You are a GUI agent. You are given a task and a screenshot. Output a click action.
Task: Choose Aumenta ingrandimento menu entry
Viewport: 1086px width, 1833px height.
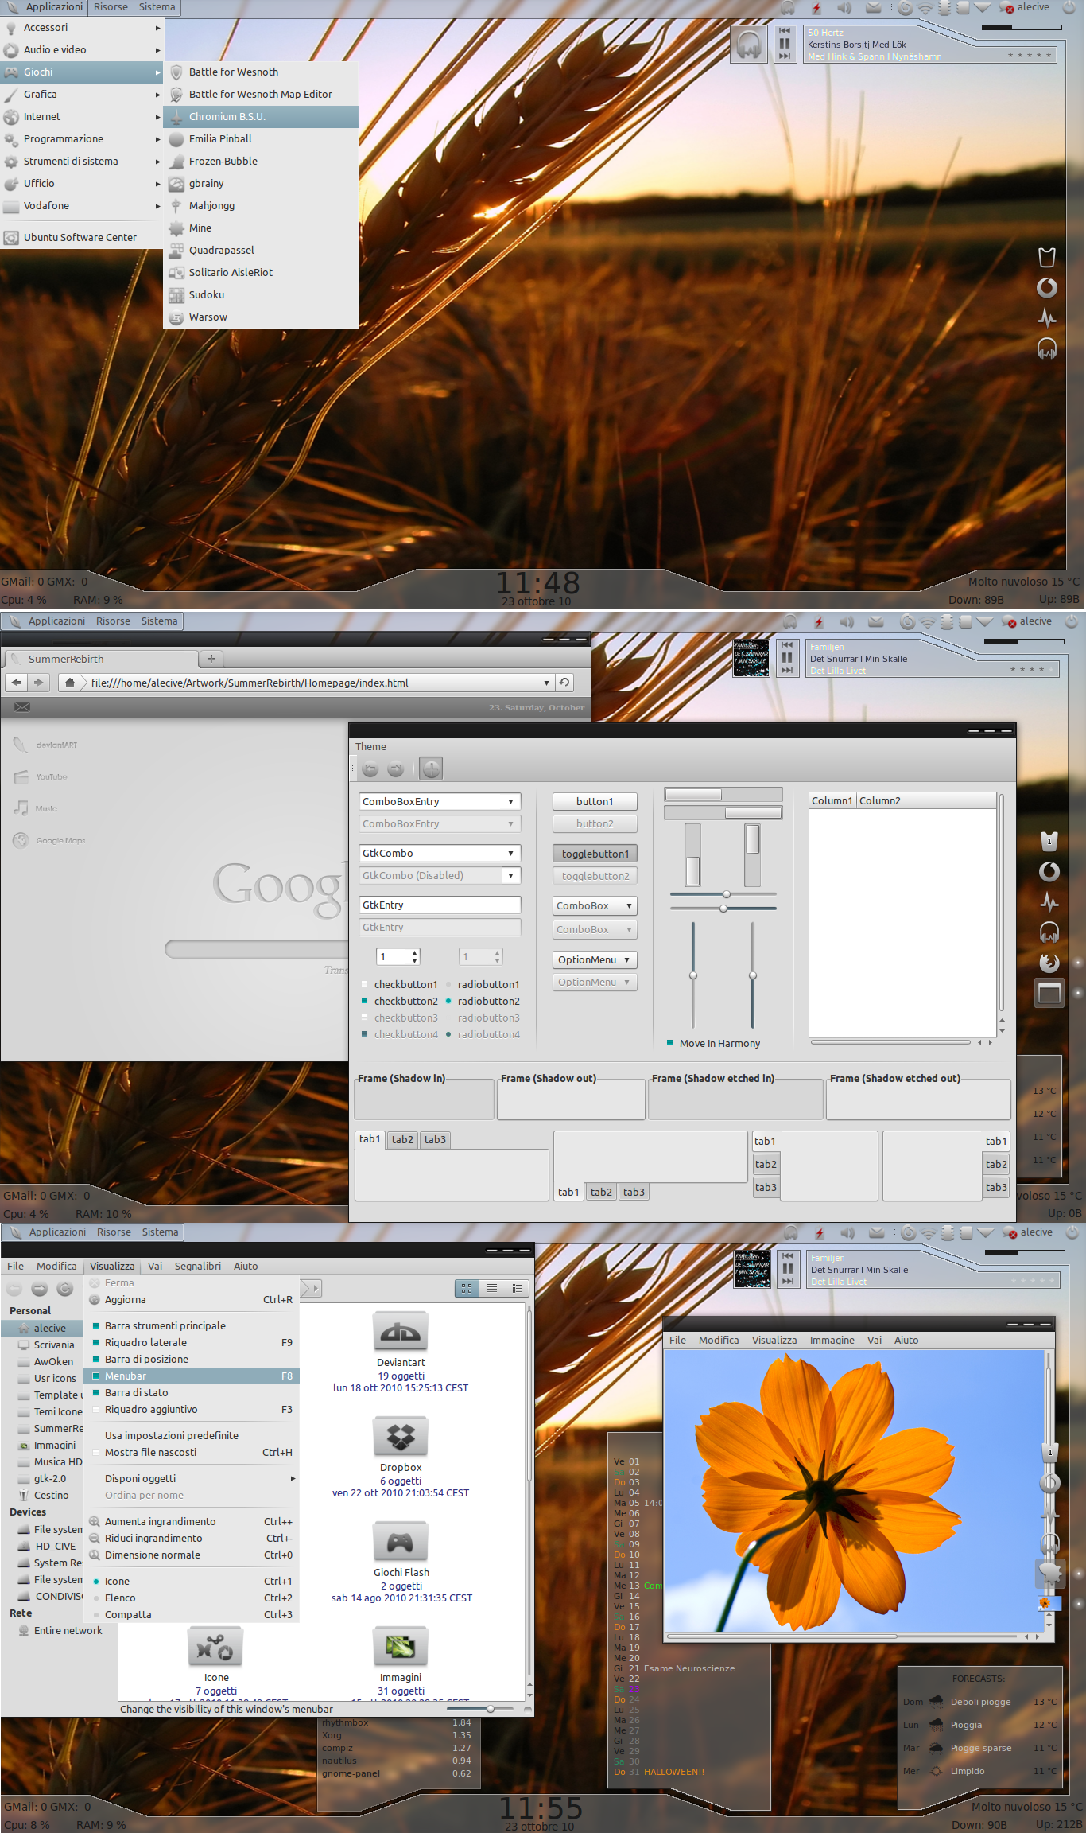pyautogui.click(x=192, y=1521)
